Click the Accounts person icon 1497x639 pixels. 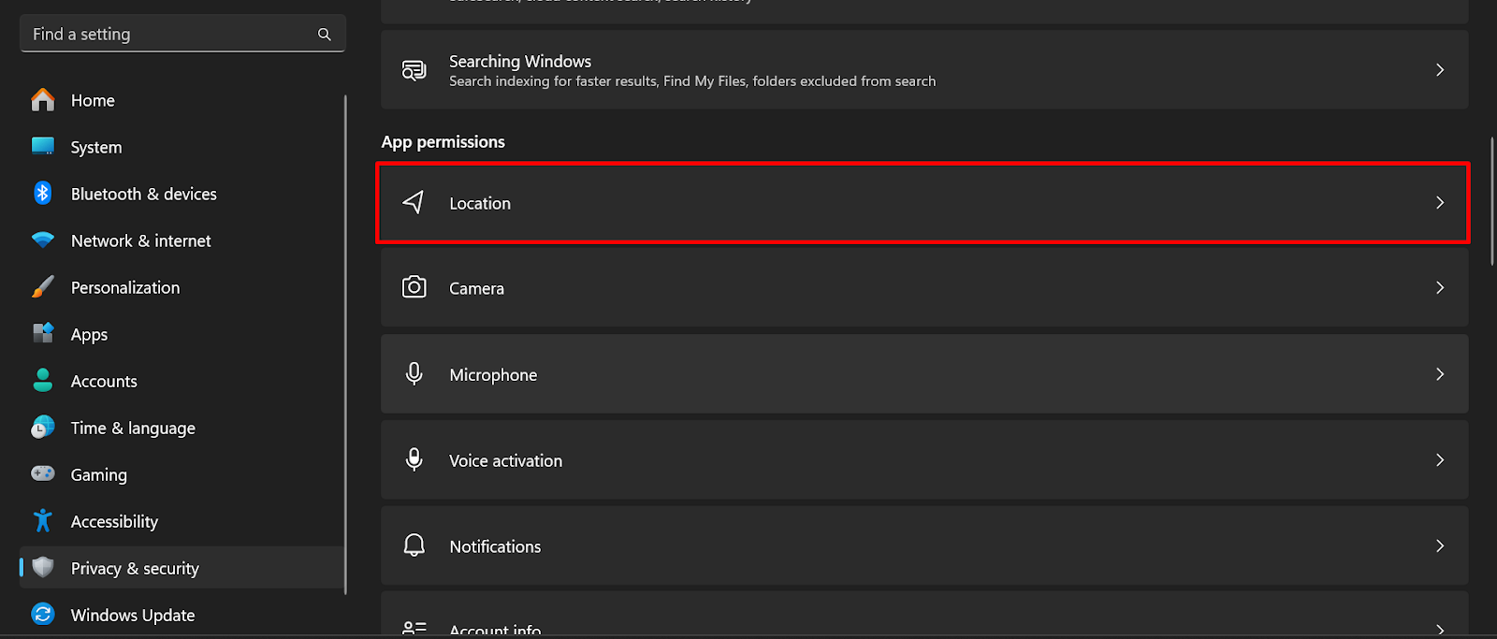pyautogui.click(x=43, y=380)
